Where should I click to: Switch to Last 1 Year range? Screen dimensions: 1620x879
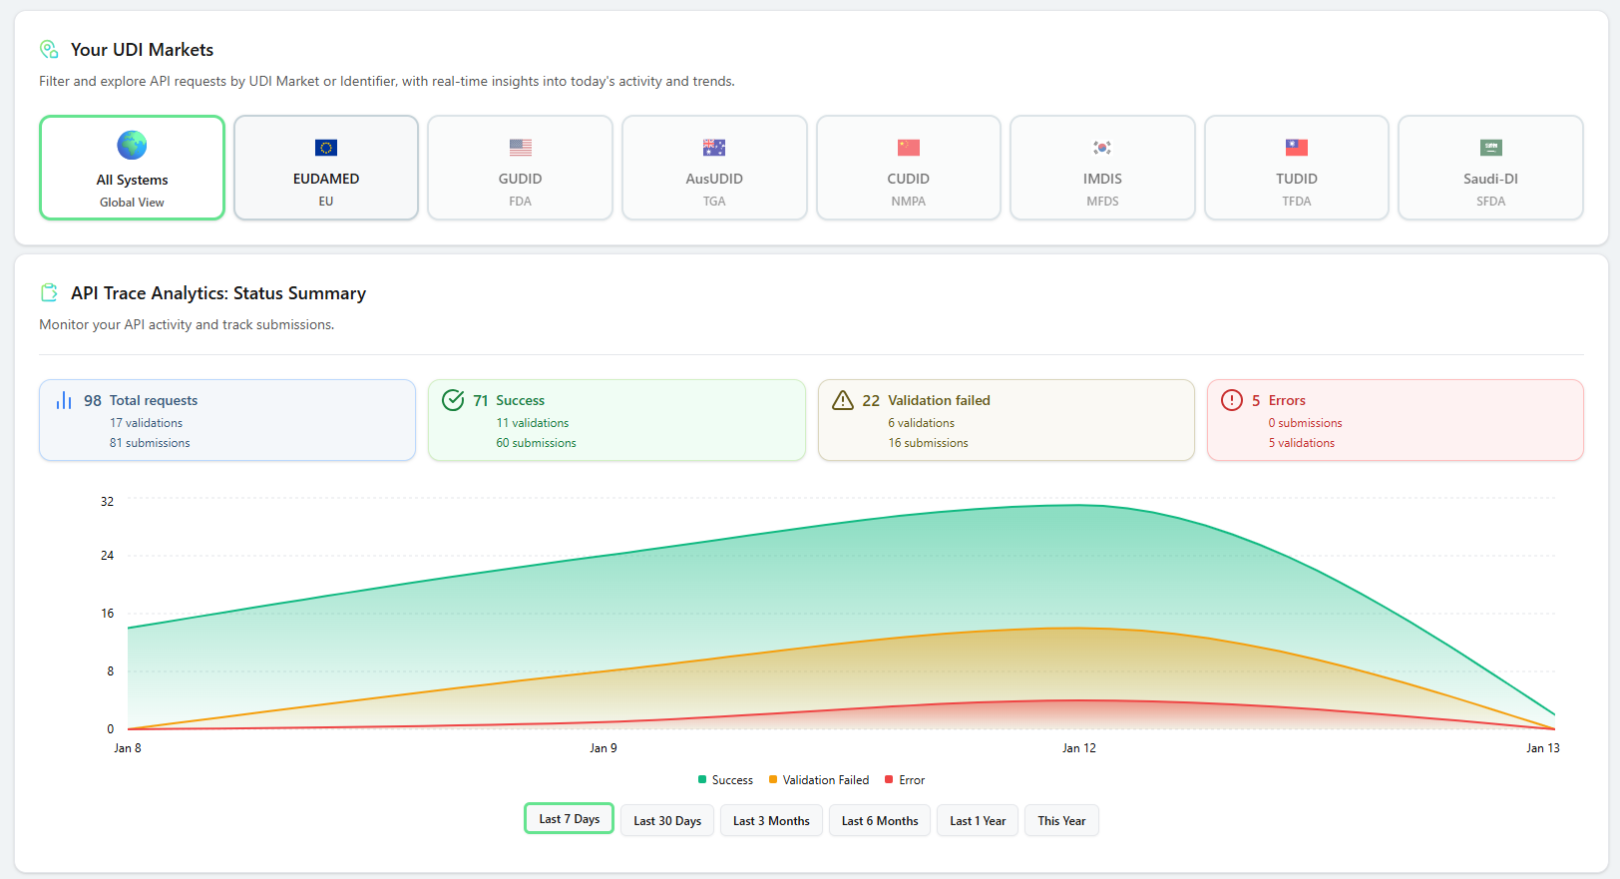point(978,820)
